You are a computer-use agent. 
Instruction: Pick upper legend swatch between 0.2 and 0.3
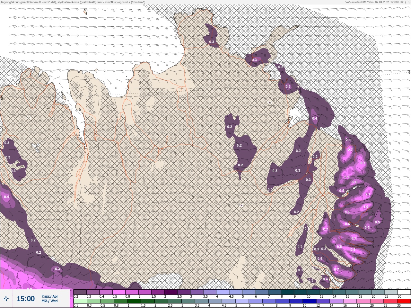tap(80, 292)
